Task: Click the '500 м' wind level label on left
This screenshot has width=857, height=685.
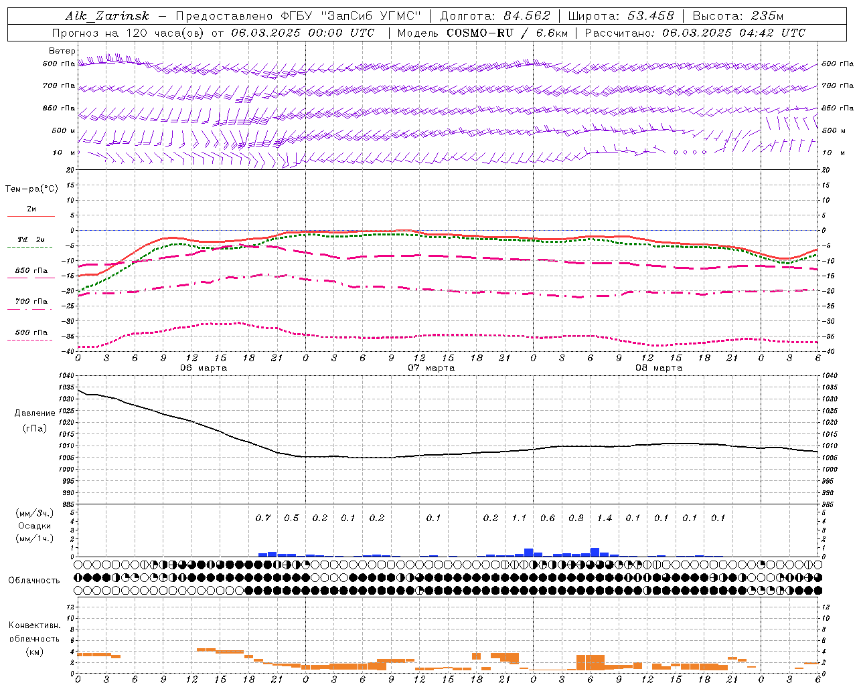Action: point(64,131)
